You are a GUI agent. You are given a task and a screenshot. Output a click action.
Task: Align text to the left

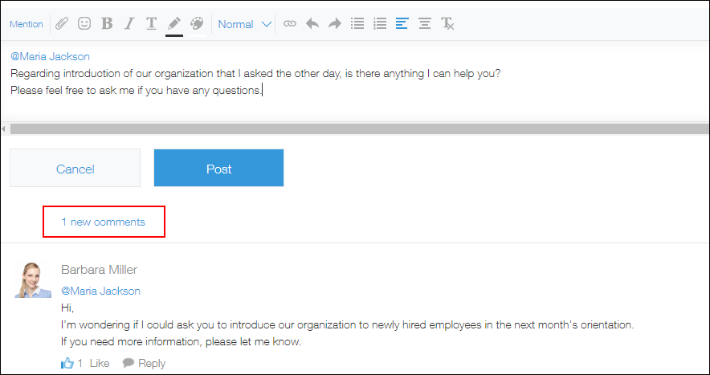[x=402, y=24]
